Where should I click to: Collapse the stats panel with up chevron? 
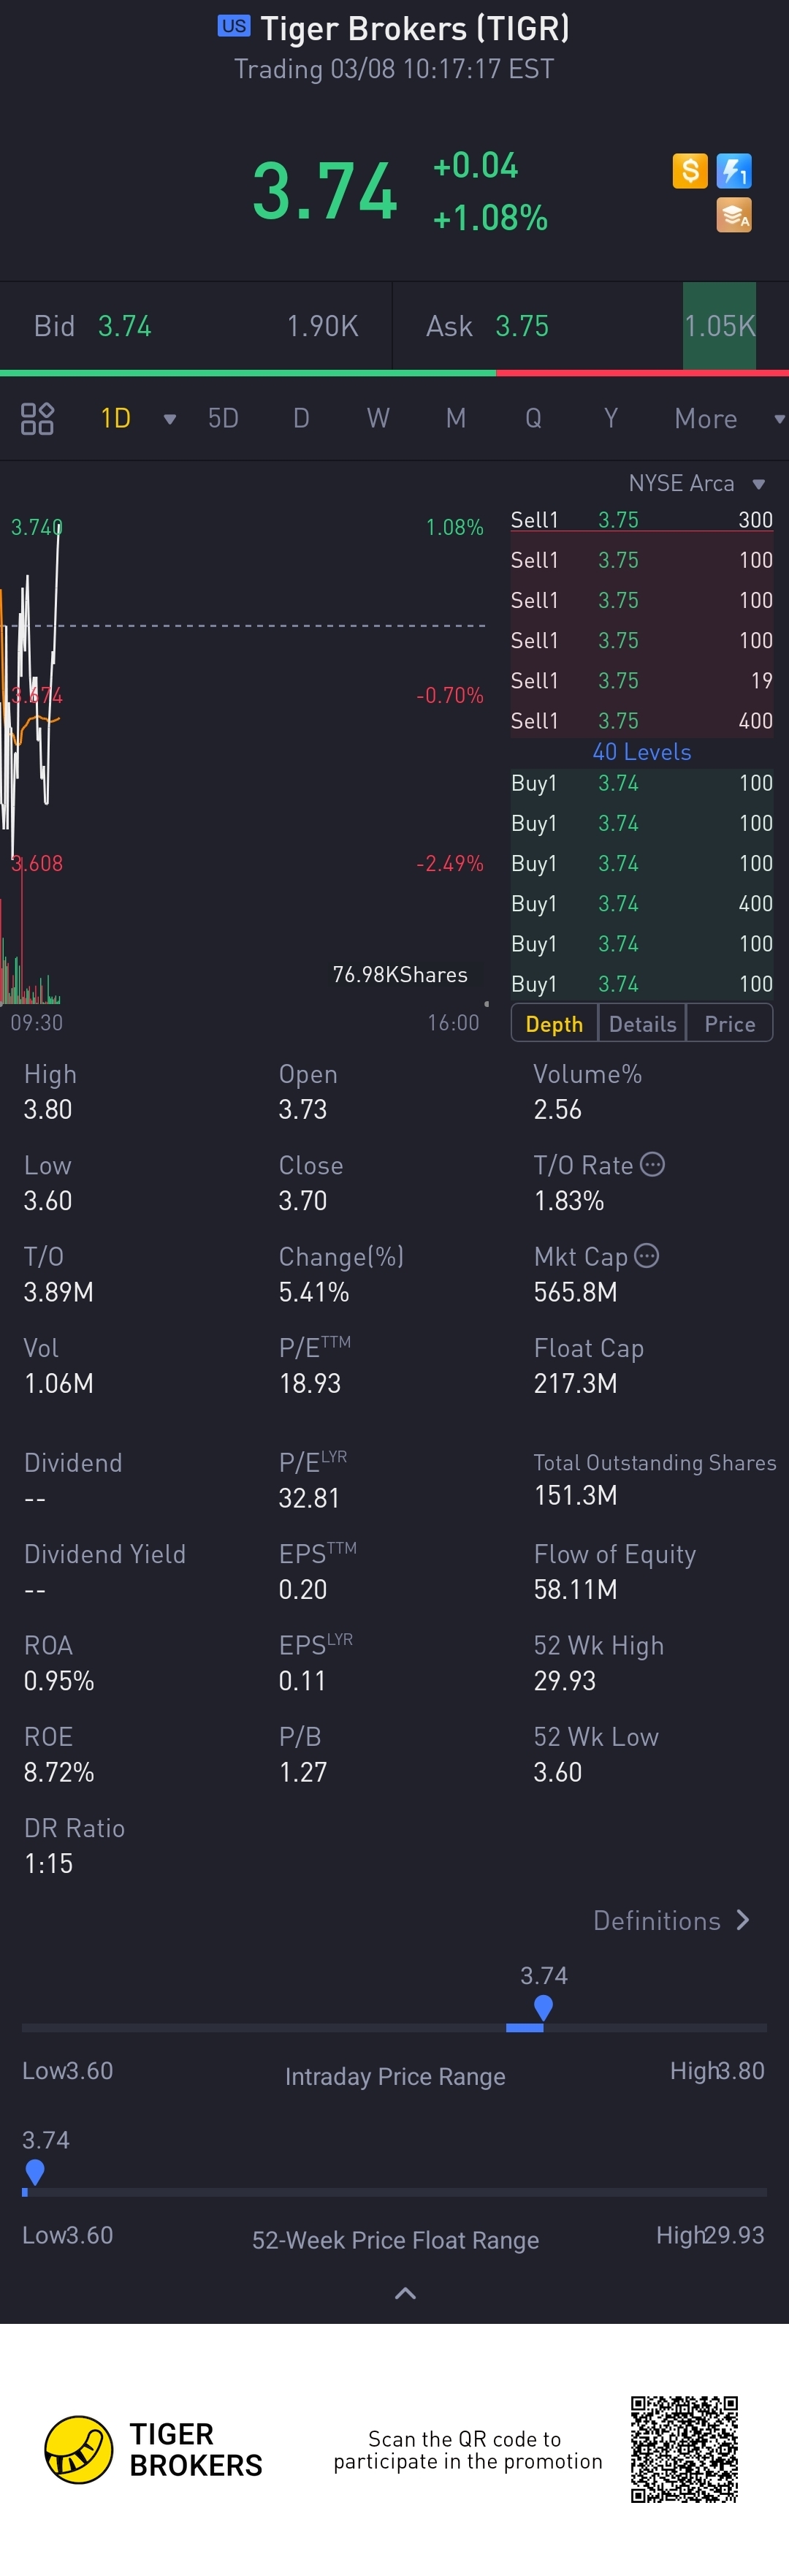[x=405, y=2293]
